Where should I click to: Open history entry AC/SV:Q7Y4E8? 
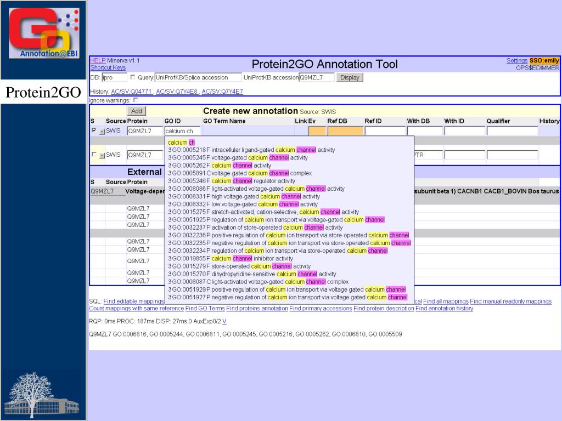177,92
